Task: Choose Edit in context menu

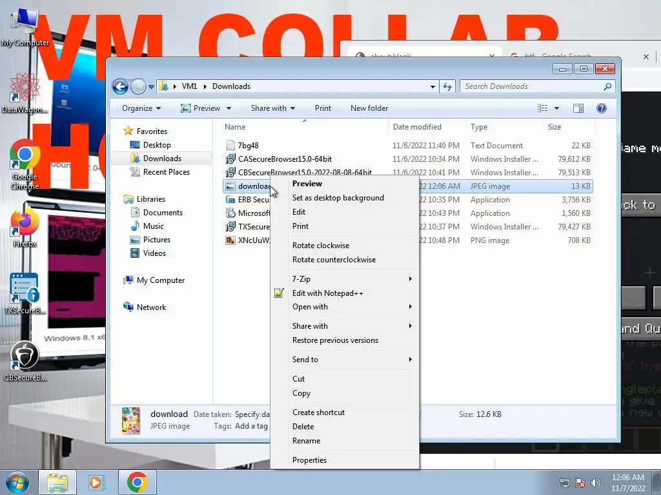Action: click(298, 211)
